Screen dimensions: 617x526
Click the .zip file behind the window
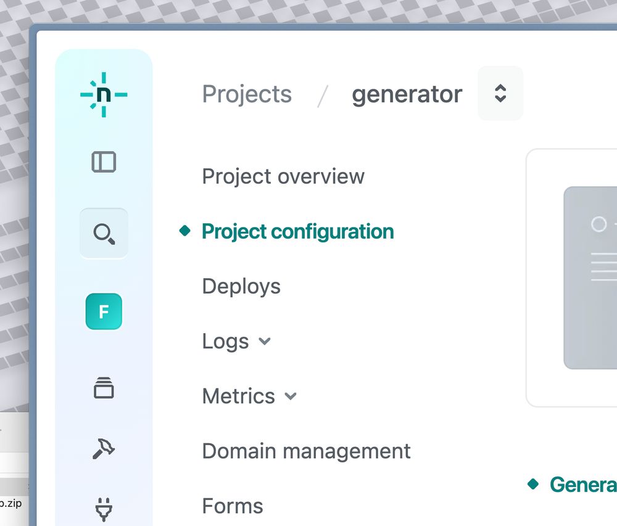pos(11,503)
